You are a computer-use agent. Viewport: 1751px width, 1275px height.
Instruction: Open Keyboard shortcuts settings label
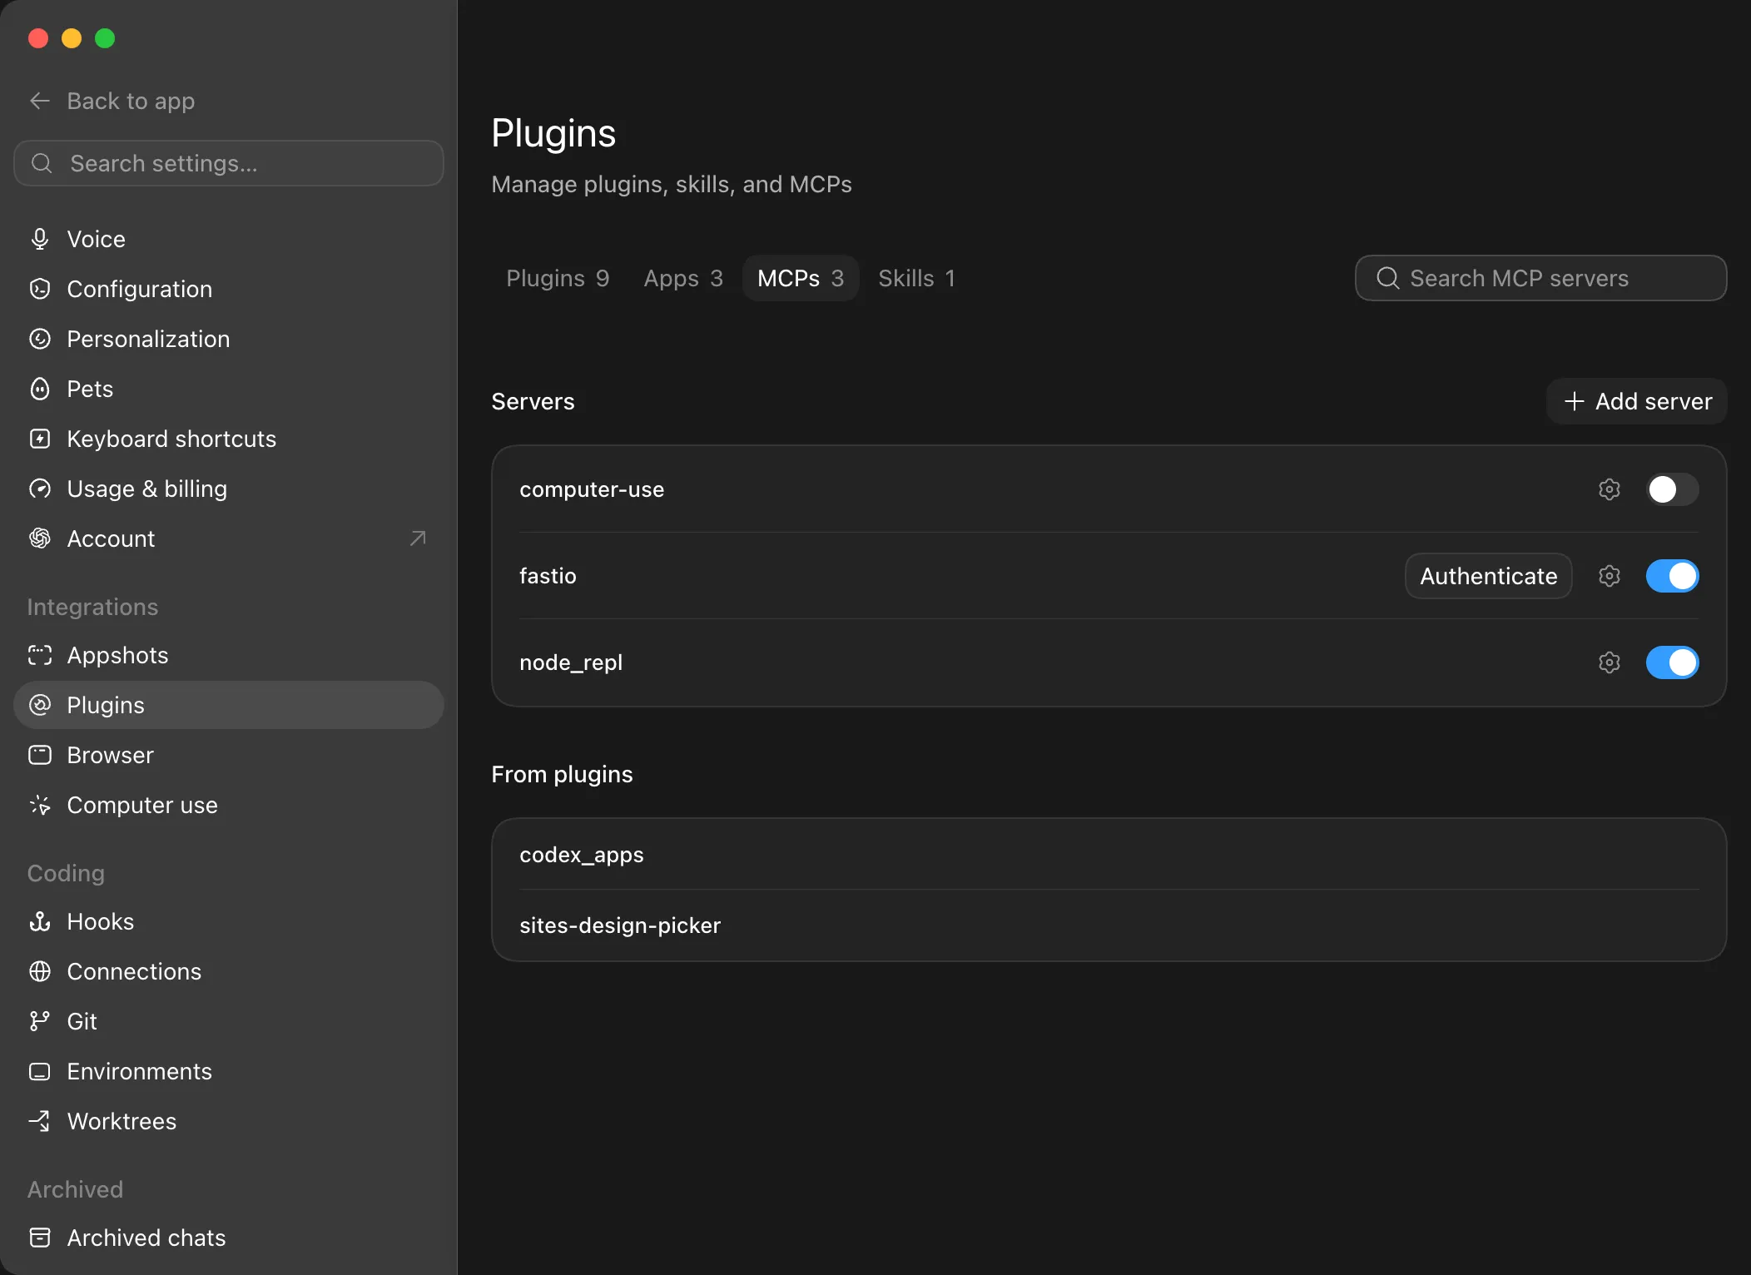171,439
